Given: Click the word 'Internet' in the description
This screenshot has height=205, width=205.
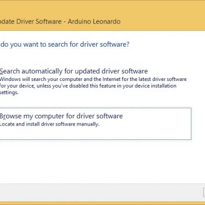Looking at the screenshot, I should pyautogui.click(x=111, y=79).
